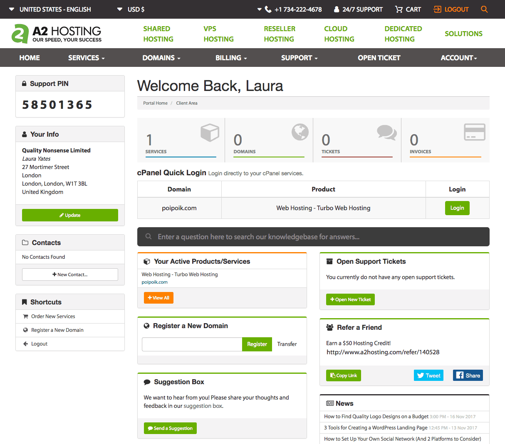Click the Open New Ticket button
505x444 pixels.
click(x=350, y=299)
